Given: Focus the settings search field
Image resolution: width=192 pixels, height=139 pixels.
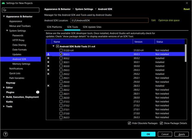Looking at the screenshot, I should pyautogui.click(x=21, y=10).
